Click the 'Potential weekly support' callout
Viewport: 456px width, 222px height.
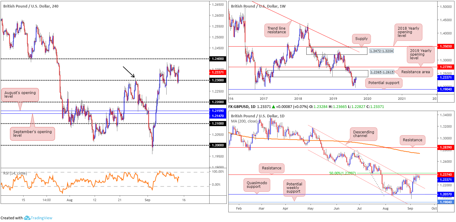point(294,188)
